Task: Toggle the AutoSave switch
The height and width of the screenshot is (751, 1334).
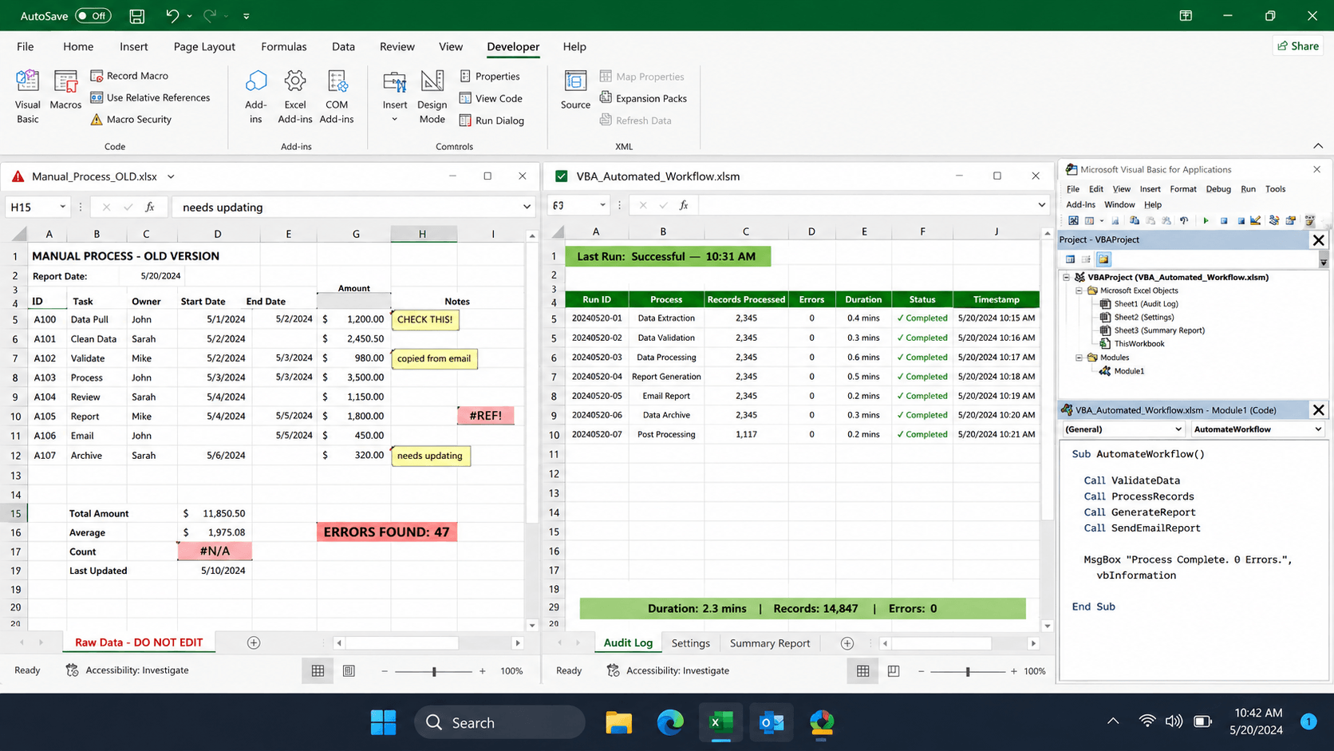Action: click(93, 16)
